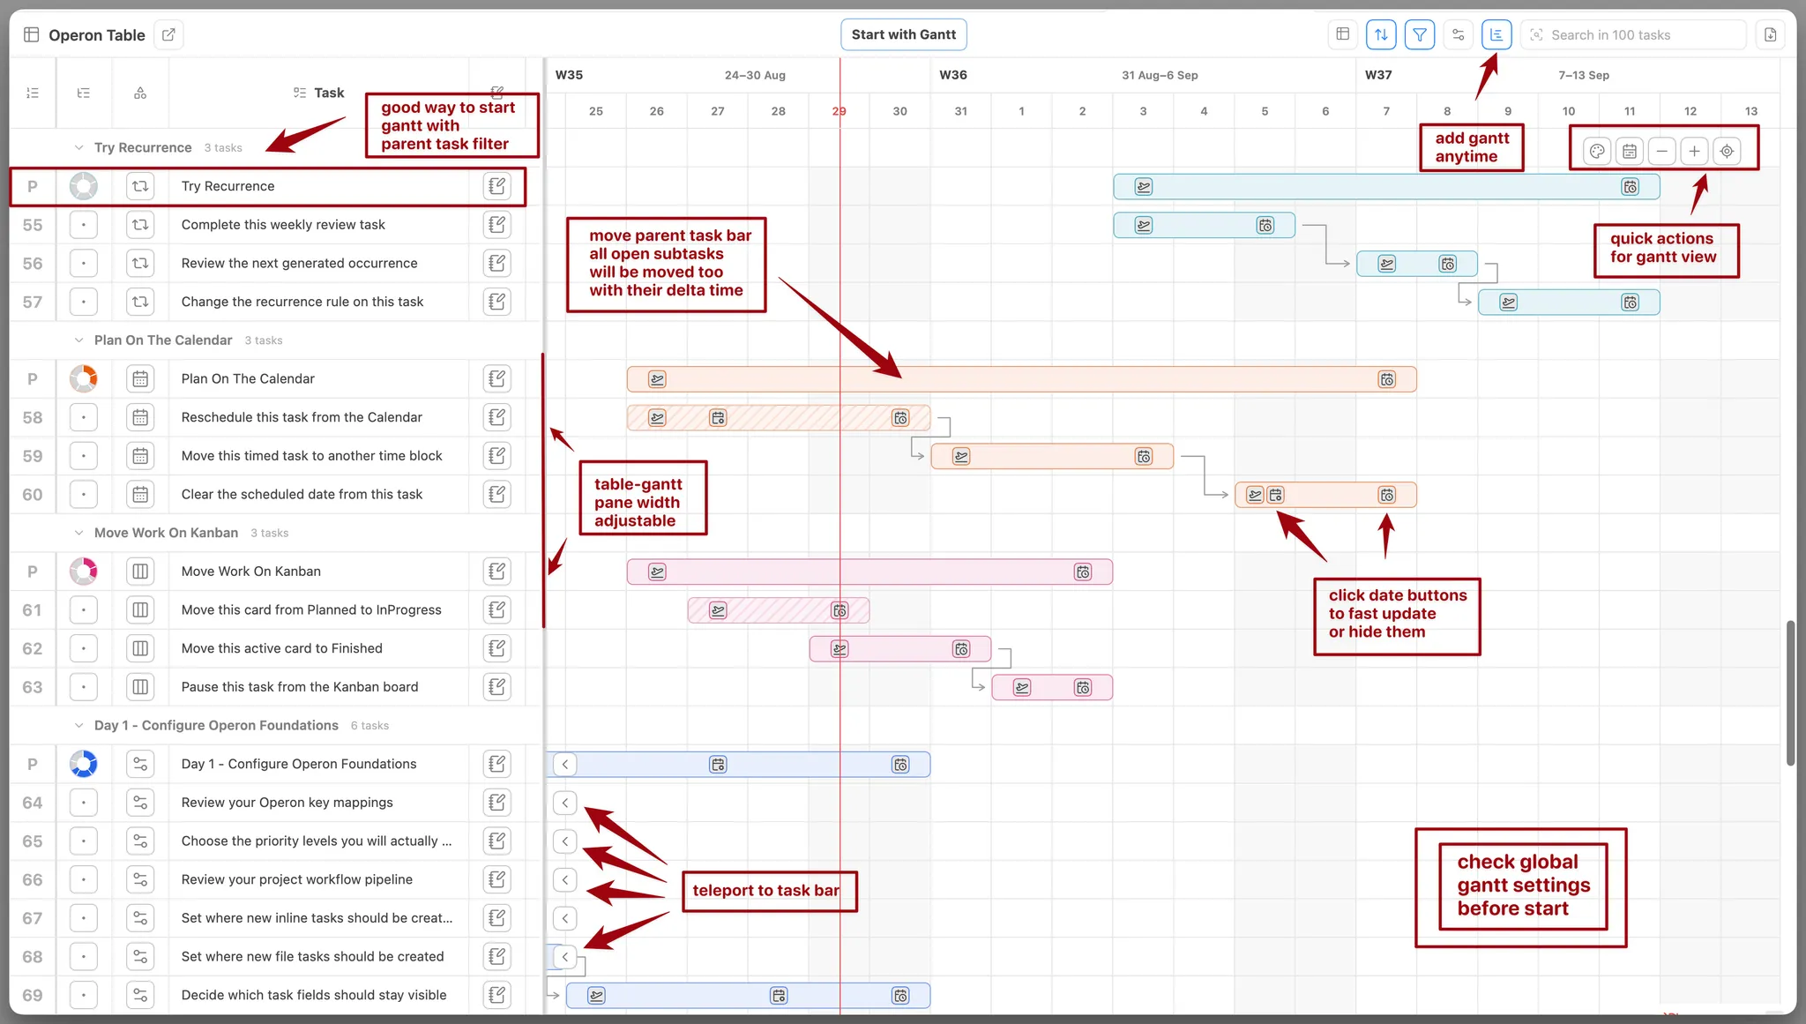This screenshot has height=1024, width=1806.
Task: Click settings sliders icon on task 64
Action: [140, 803]
